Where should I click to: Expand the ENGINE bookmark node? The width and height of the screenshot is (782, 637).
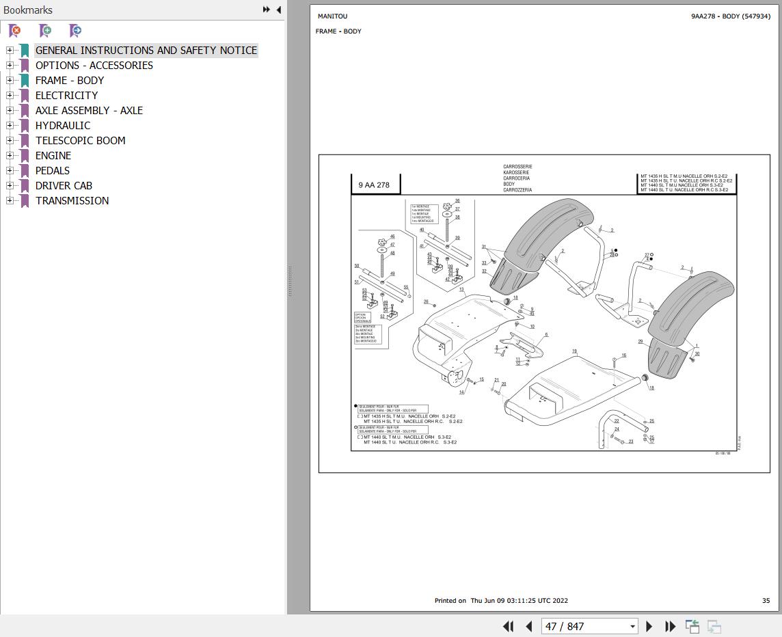(10, 156)
